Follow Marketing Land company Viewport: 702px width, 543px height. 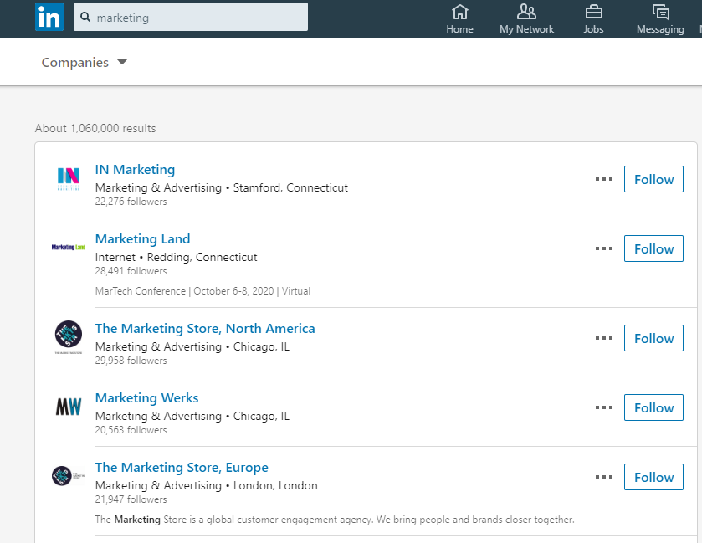653,248
